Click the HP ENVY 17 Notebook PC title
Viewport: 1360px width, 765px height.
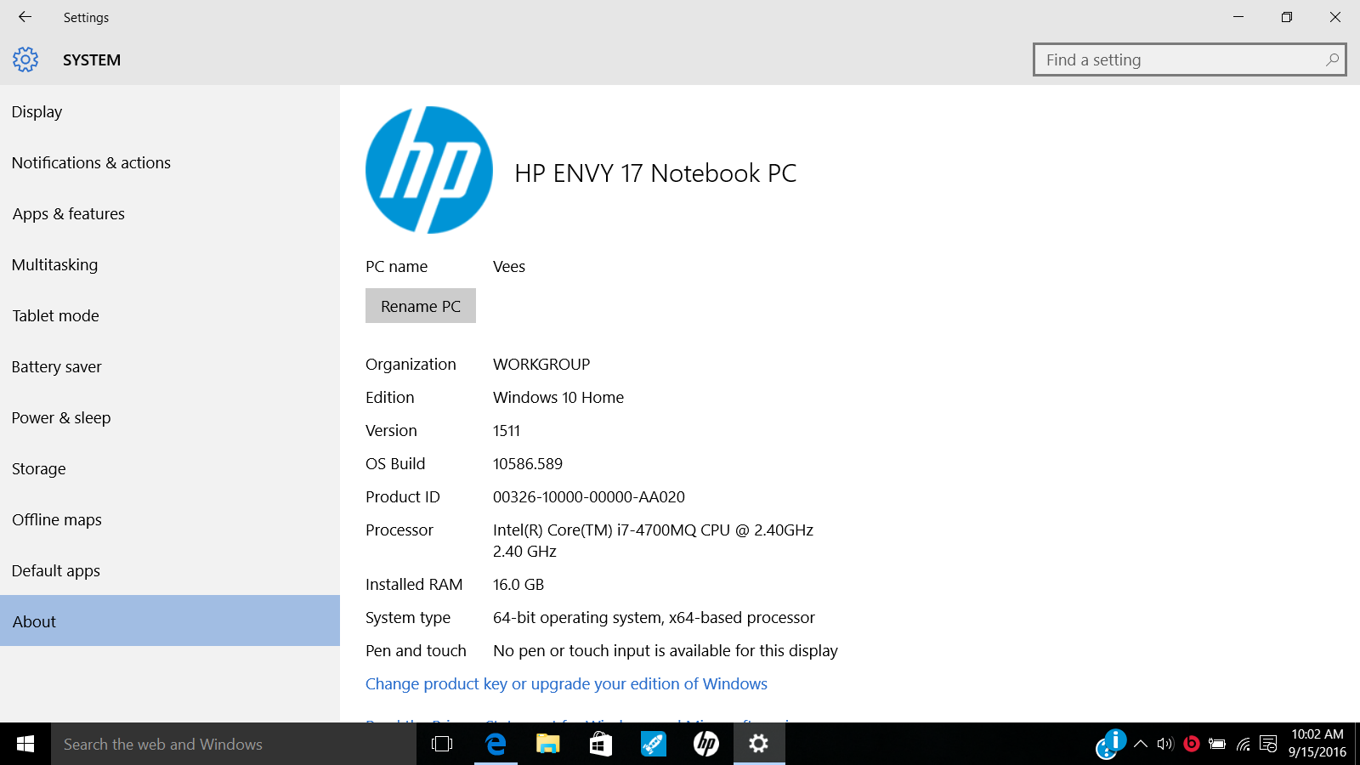click(655, 173)
